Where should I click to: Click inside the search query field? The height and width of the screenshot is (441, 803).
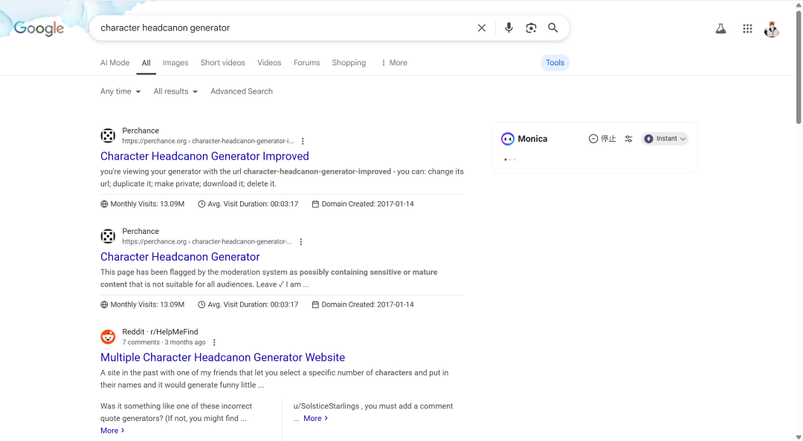click(x=284, y=27)
